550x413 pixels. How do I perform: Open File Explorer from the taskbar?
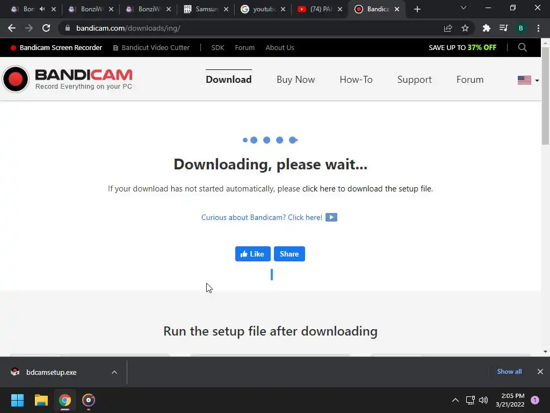[x=41, y=400]
